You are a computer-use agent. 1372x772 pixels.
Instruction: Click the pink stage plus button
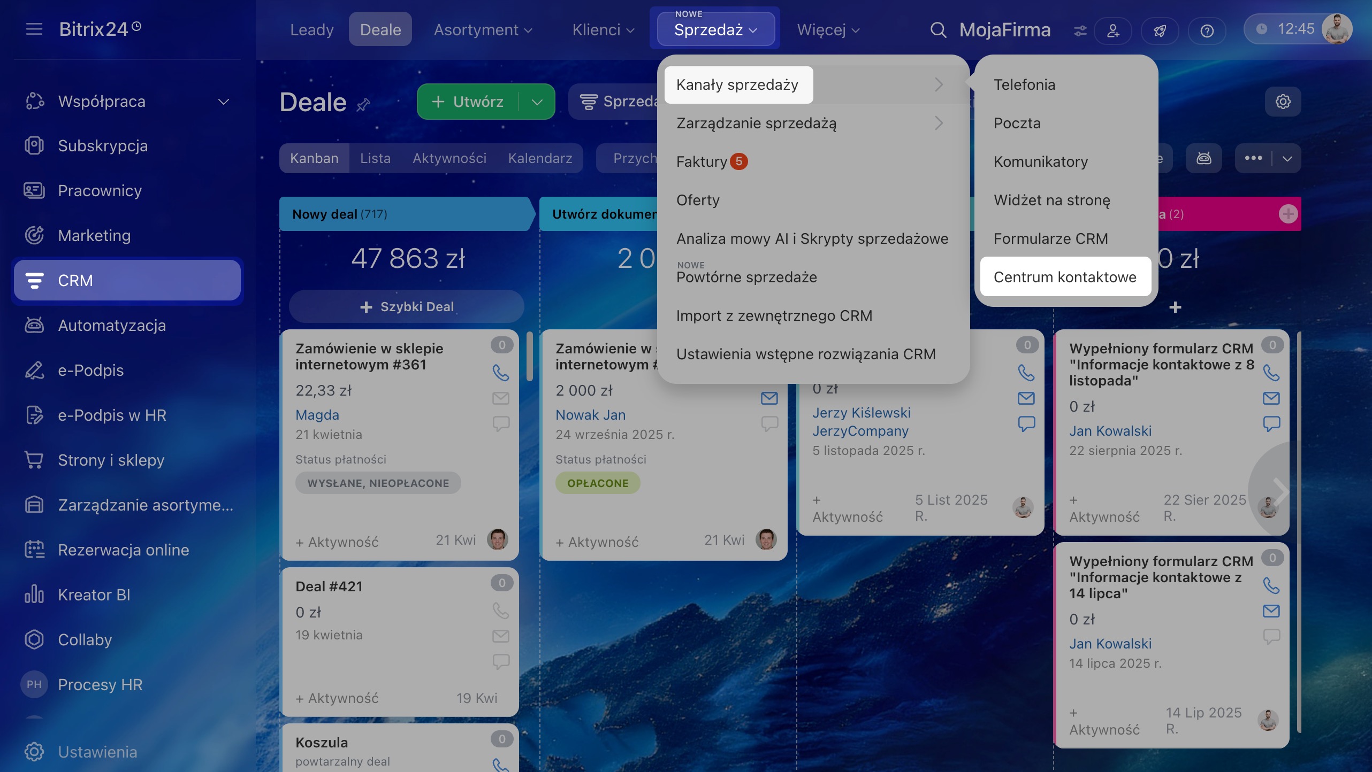tap(1288, 214)
